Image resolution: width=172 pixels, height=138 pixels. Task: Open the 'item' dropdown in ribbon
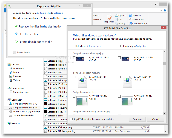(99, 15)
